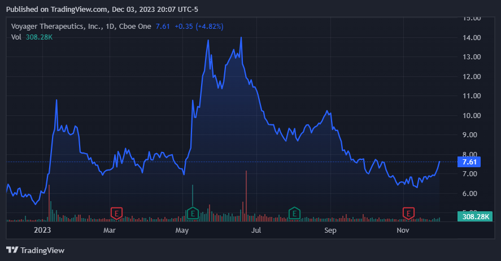This screenshot has height=261, width=501.
Task: Click the tall green volume bar in May
Action: [x=193, y=195]
